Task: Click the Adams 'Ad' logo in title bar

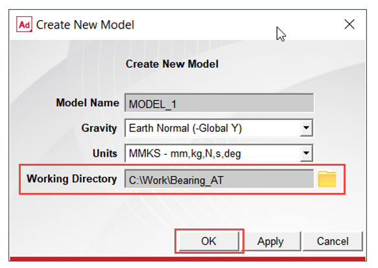Action: 24,25
